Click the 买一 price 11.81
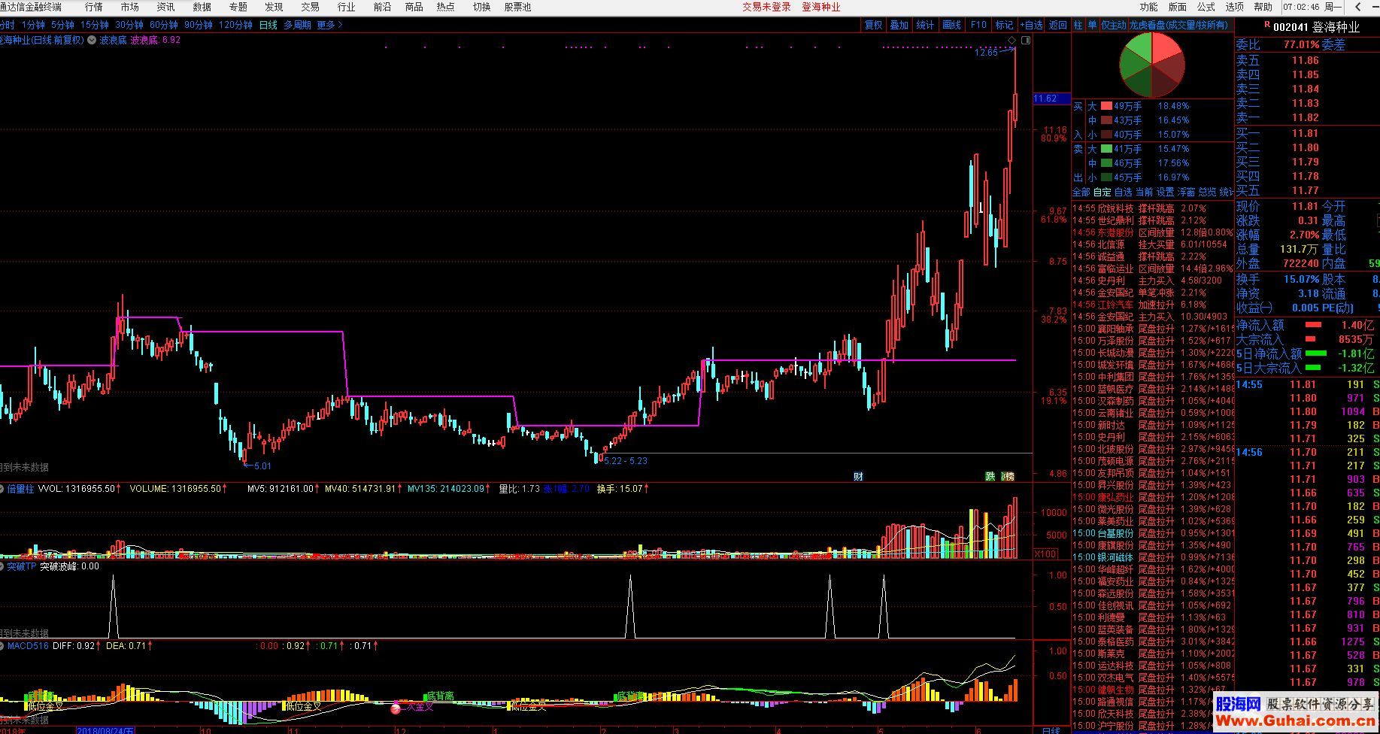The height and width of the screenshot is (734, 1380). [1306, 133]
